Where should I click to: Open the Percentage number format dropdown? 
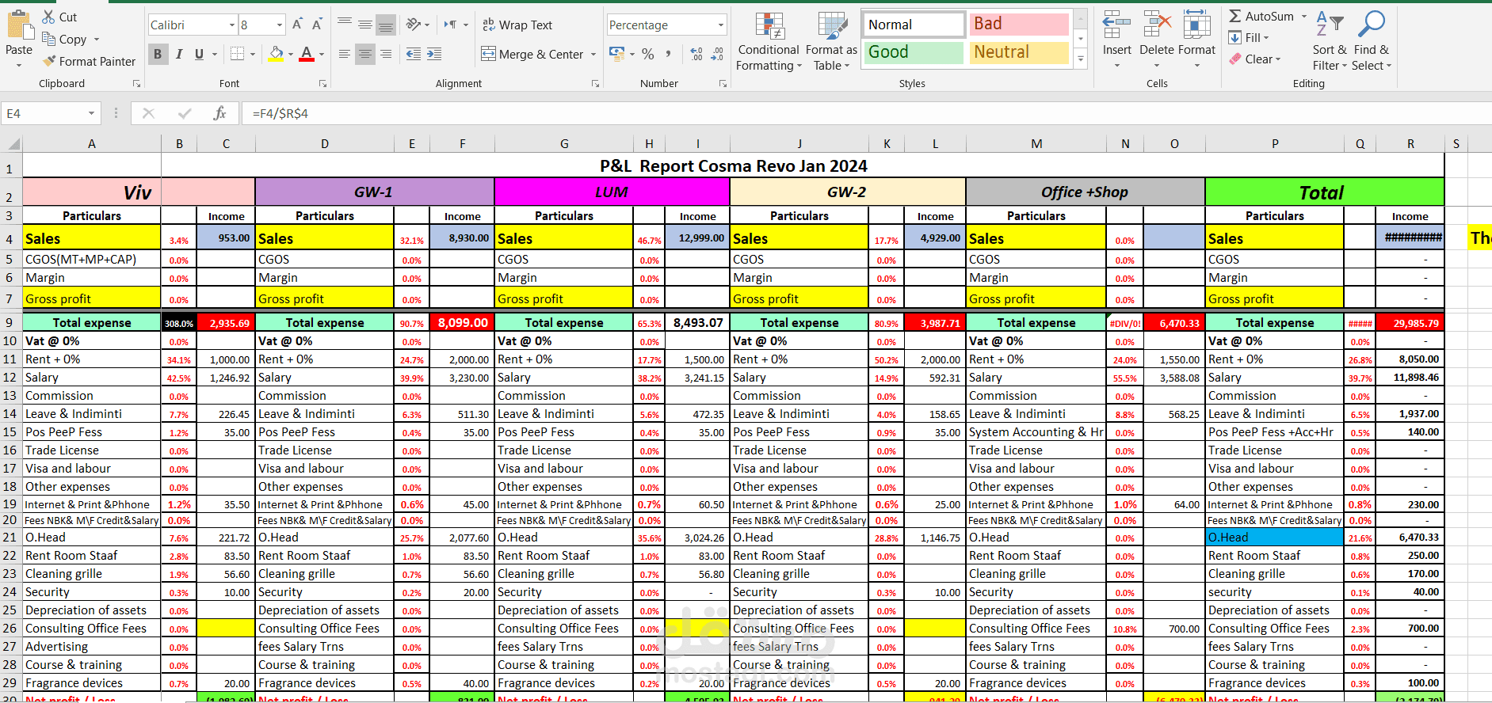(721, 25)
